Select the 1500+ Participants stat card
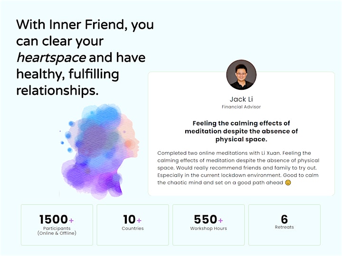The width and height of the screenshot is (342, 256). (57, 225)
